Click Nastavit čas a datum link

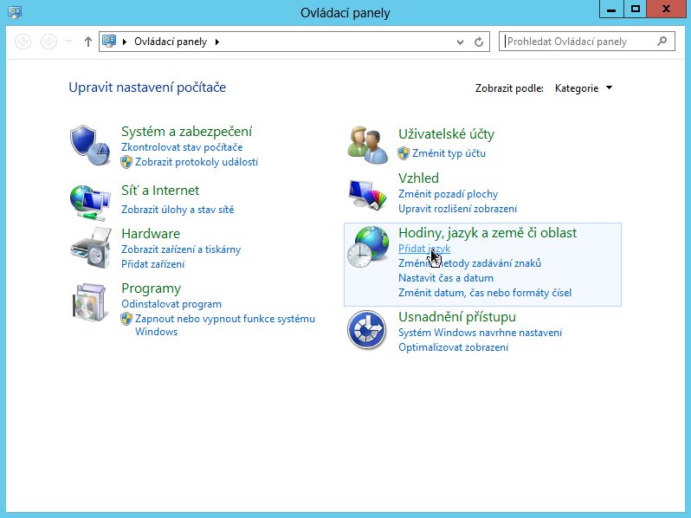click(445, 278)
